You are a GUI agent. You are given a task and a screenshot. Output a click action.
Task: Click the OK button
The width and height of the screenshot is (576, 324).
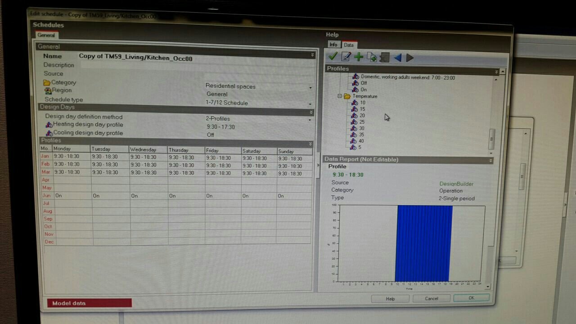[x=471, y=298]
